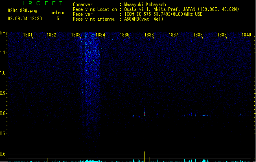
Task: Click time marker 1835
Action: click(x=125, y=35)
